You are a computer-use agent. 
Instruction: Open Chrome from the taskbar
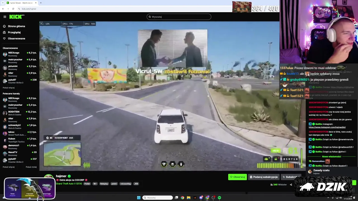click(x=182, y=198)
